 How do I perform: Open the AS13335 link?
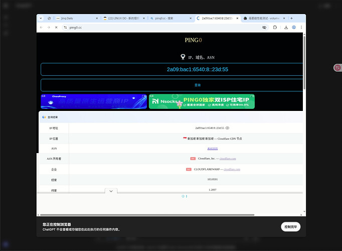(213, 149)
